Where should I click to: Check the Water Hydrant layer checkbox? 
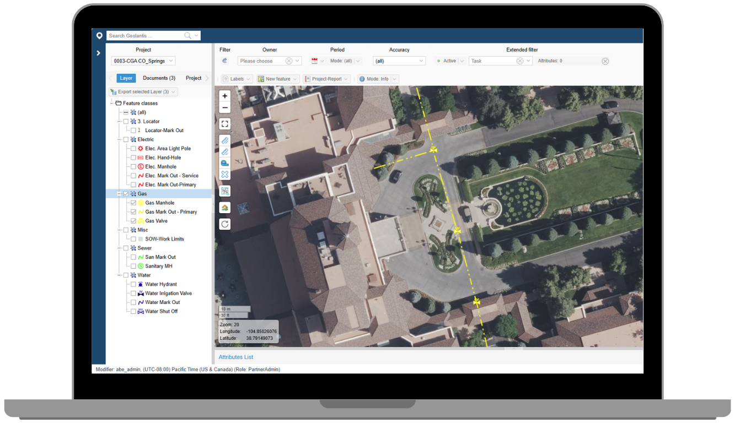[133, 284]
